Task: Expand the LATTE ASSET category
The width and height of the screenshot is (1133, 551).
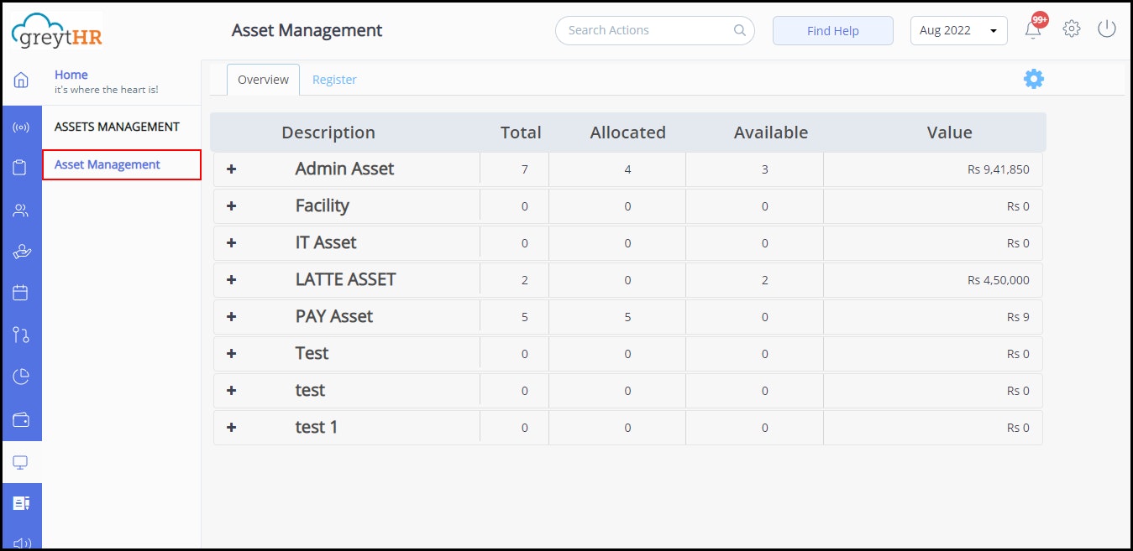Action: 231,279
